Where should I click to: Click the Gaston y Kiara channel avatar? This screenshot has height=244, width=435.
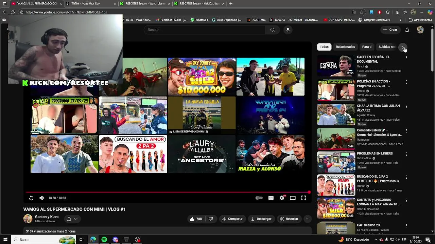(28, 219)
